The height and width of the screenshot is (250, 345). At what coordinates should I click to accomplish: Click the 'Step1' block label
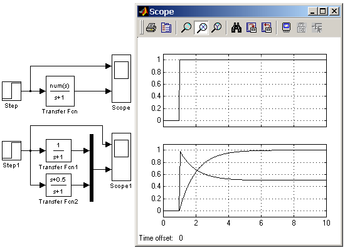point(11,165)
